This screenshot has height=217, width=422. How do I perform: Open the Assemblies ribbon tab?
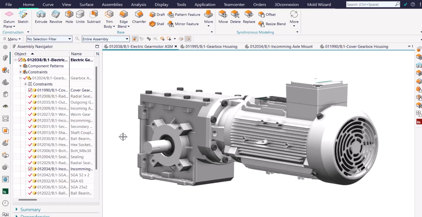point(112,4)
